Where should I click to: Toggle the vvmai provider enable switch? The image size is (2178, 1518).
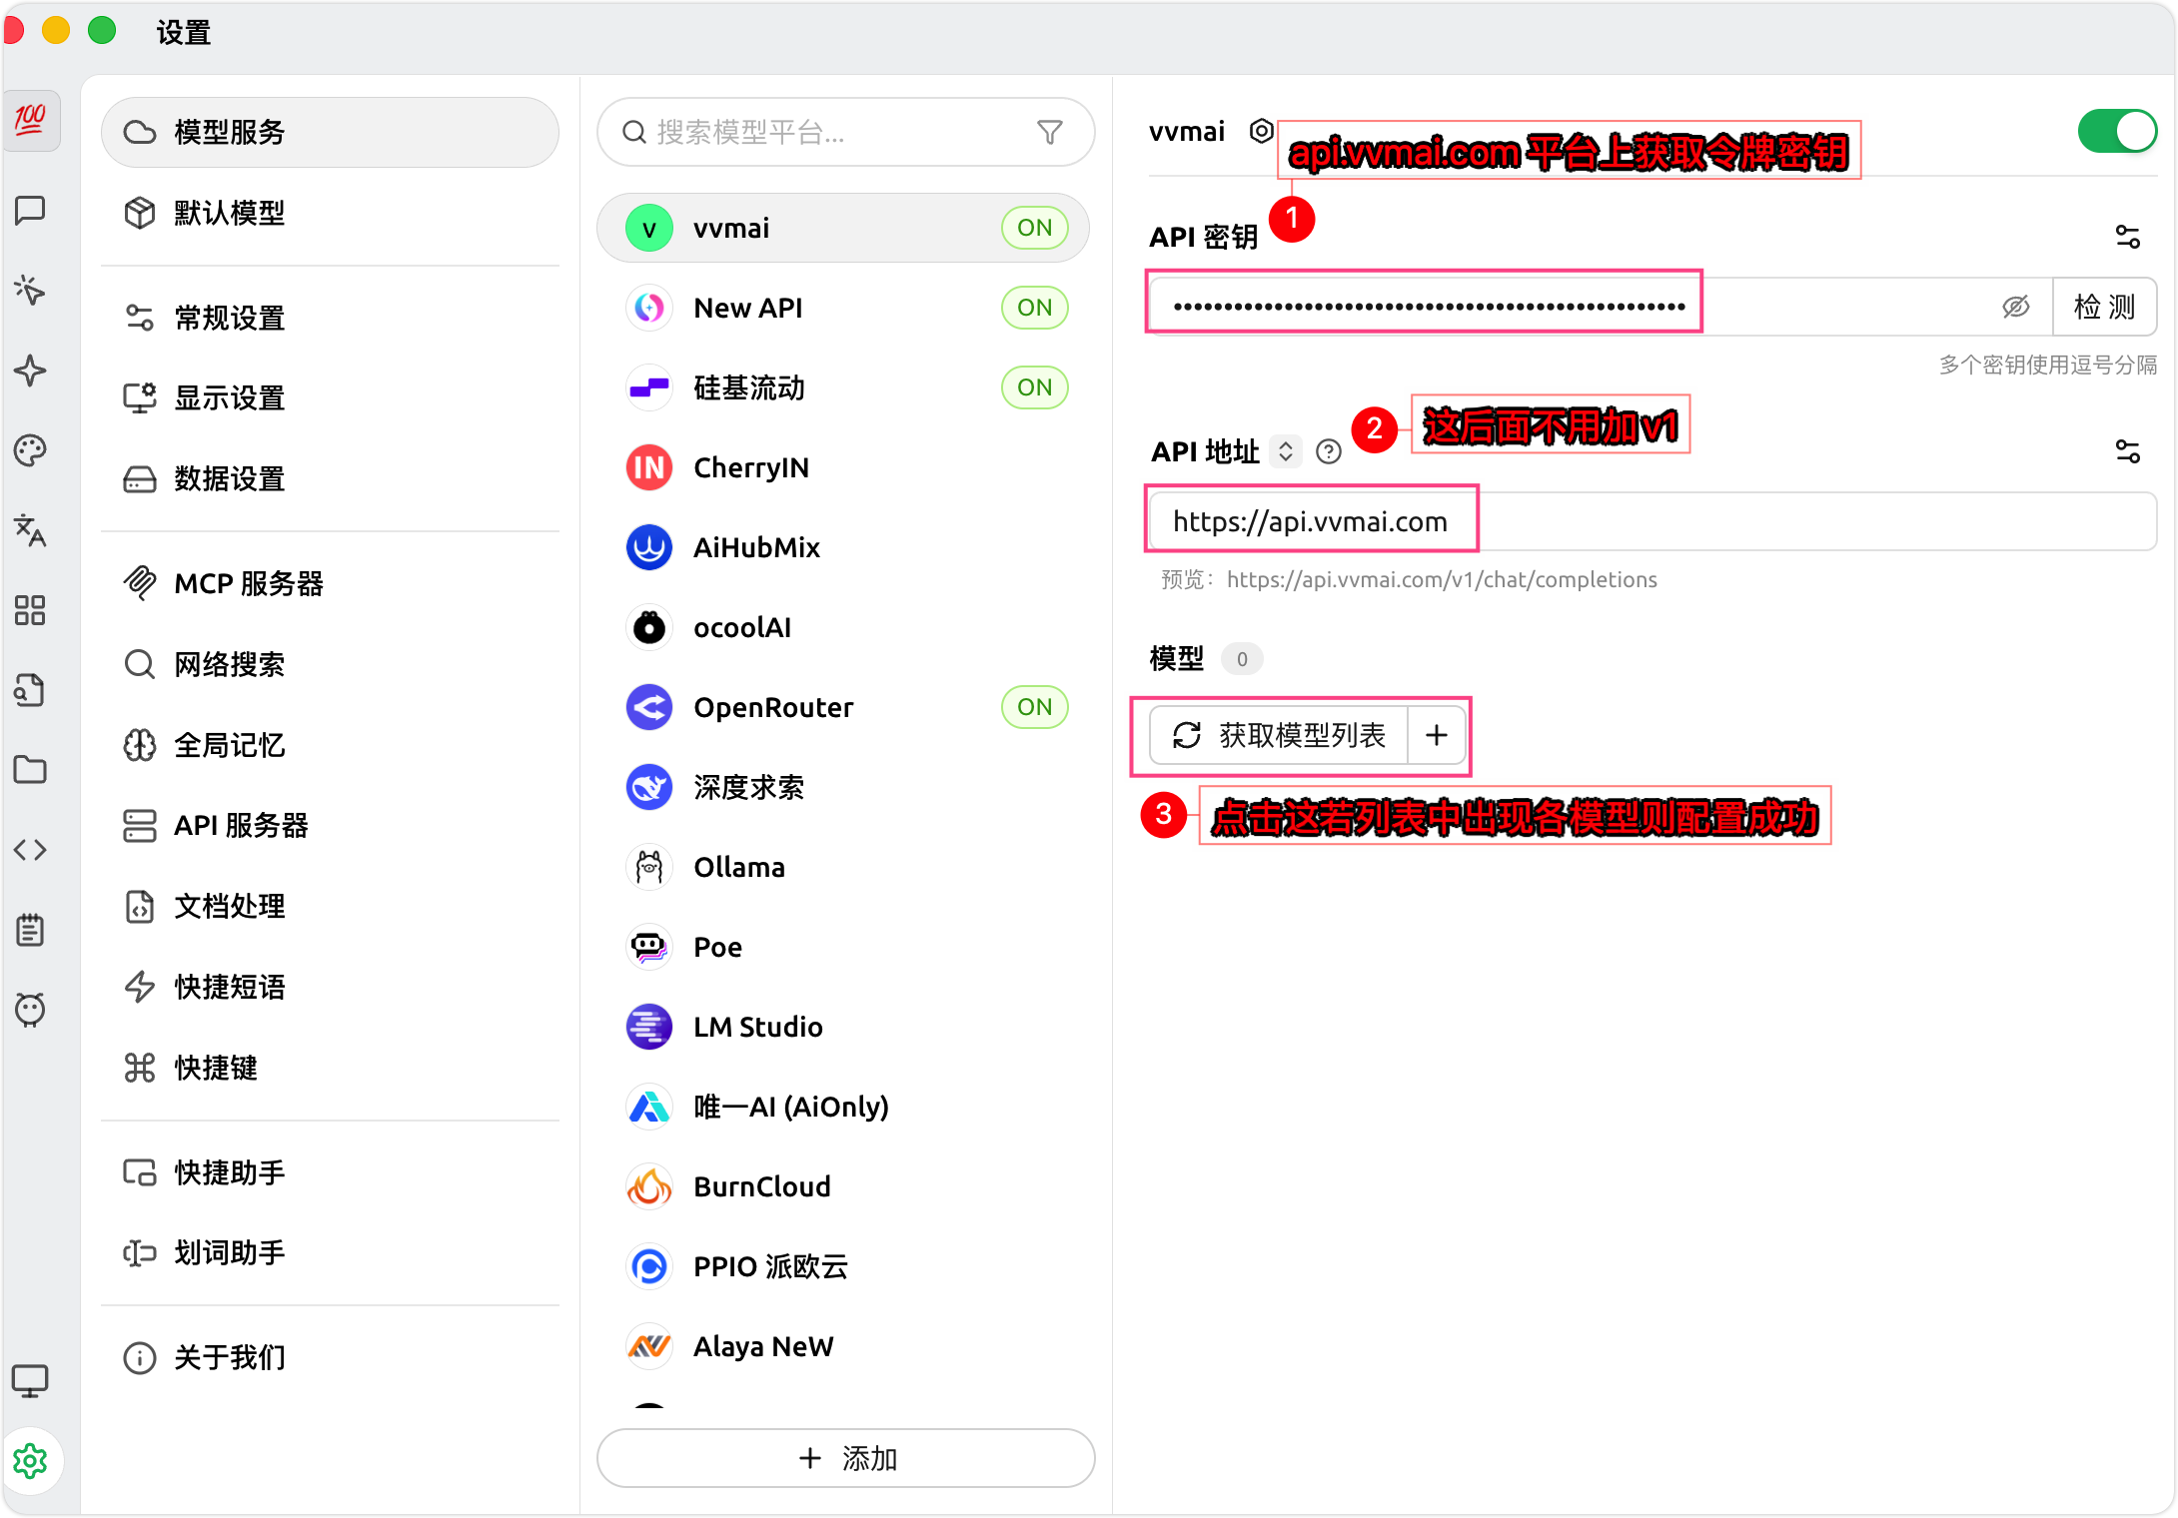click(x=2117, y=132)
